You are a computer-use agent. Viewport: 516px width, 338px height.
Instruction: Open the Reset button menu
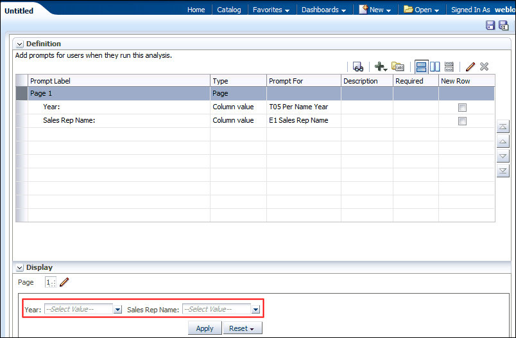click(x=243, y=328)
